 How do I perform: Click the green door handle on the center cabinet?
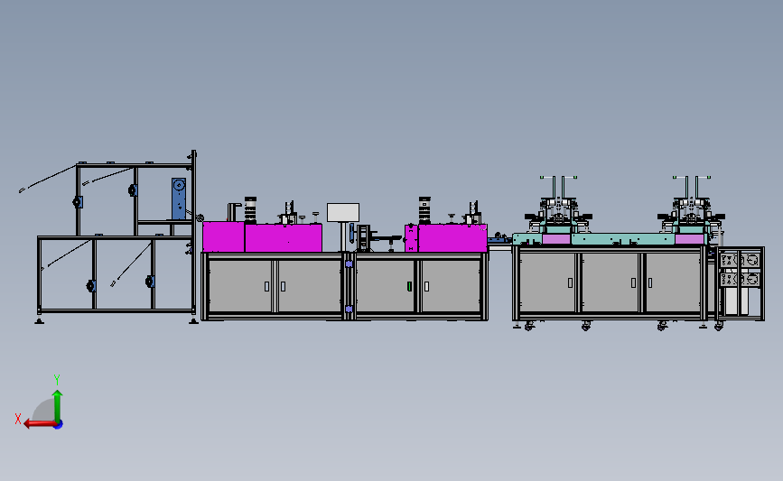[409, 286]
